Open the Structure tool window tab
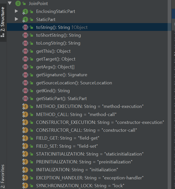 3,22
